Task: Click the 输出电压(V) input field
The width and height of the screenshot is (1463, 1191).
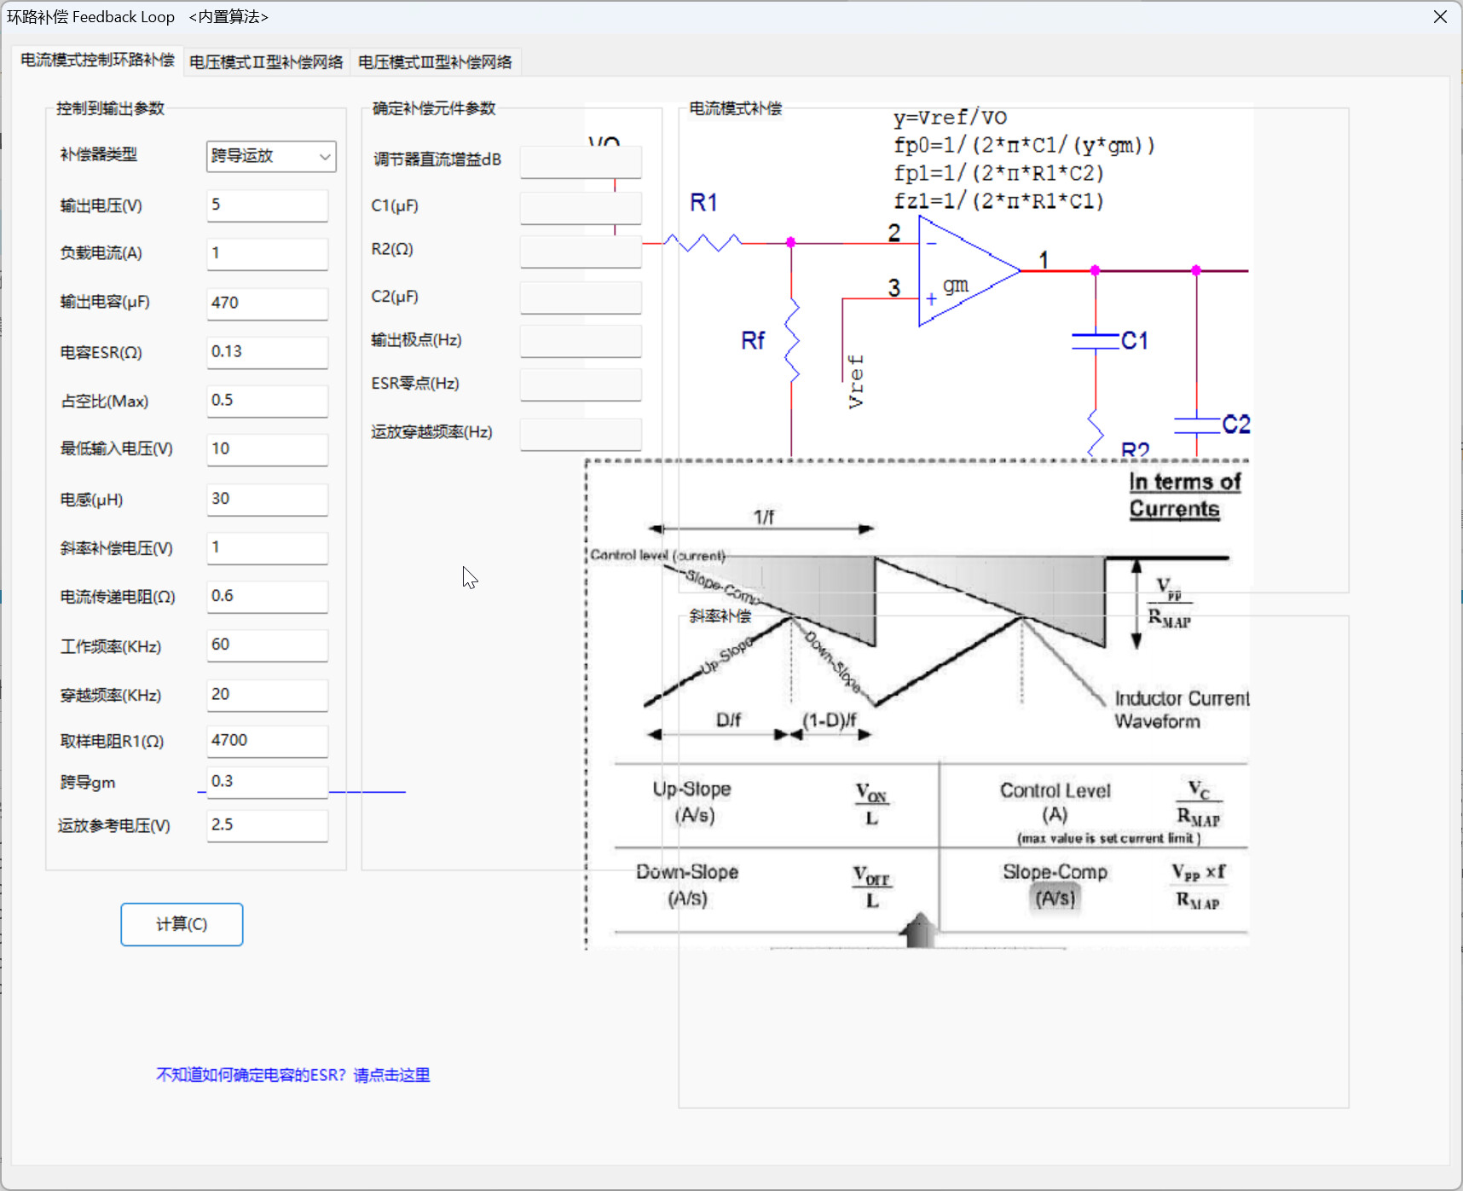Action: [267, 205]
